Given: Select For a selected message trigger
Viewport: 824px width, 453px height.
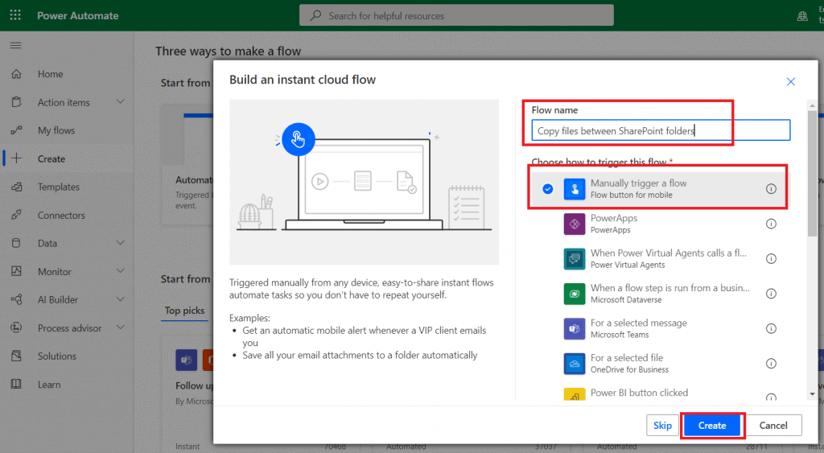Looking at the screenshot, I should [x=660, y=328].
